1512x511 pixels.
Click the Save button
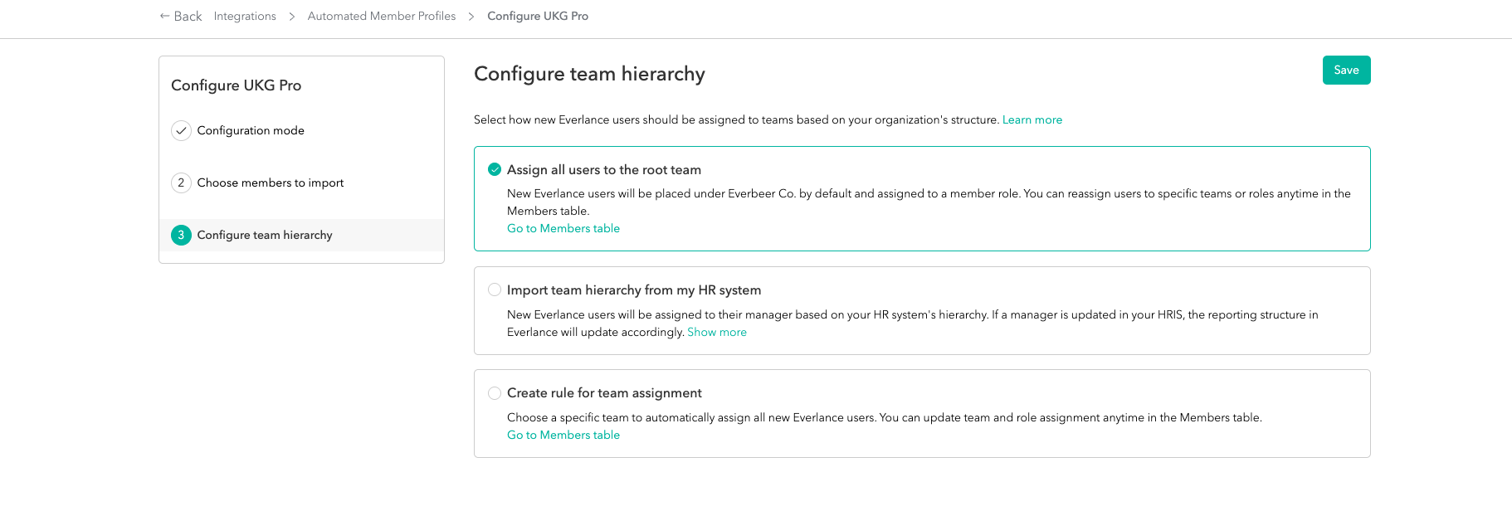coord(1346,70)
